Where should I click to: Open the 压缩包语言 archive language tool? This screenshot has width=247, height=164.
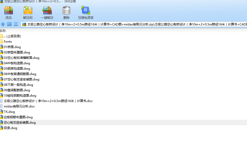86,10
